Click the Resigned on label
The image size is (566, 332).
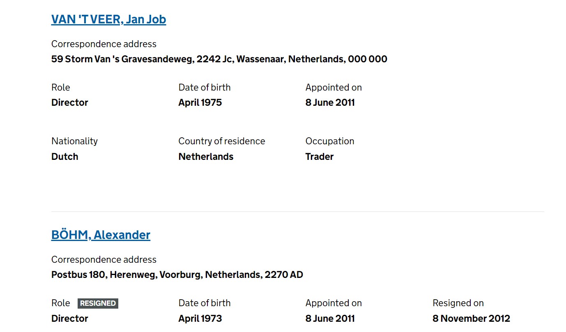point(458,303)
